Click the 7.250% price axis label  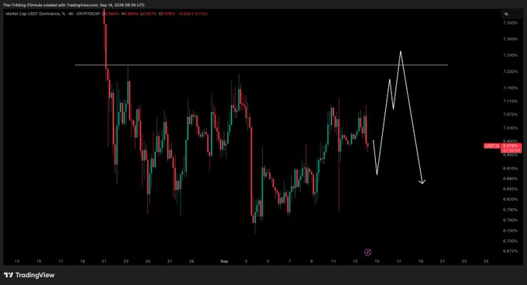pyautogui.click(x=510, y=56)
